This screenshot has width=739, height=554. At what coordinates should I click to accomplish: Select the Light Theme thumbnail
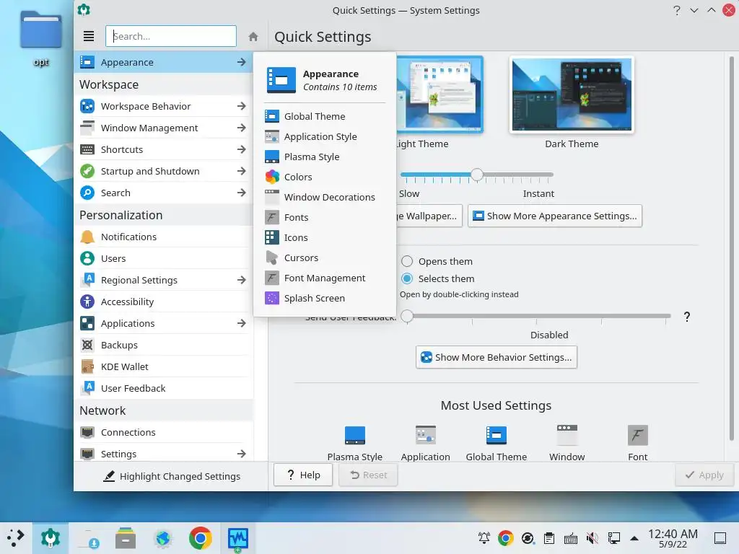[x=440, y=94]
